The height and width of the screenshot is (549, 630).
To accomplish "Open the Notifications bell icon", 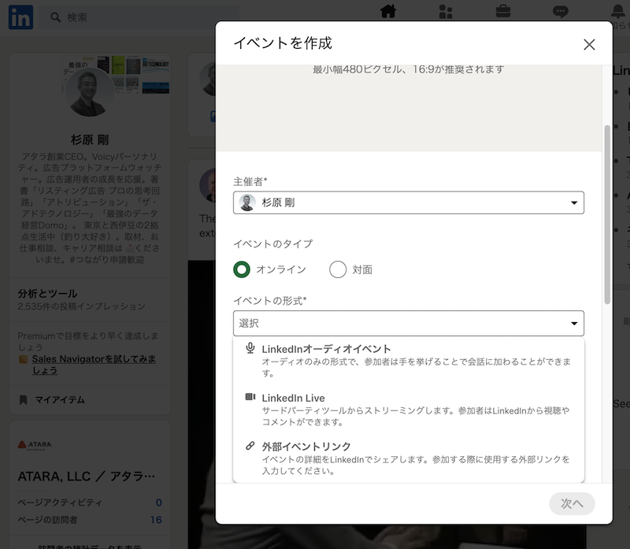I will 618,11.
